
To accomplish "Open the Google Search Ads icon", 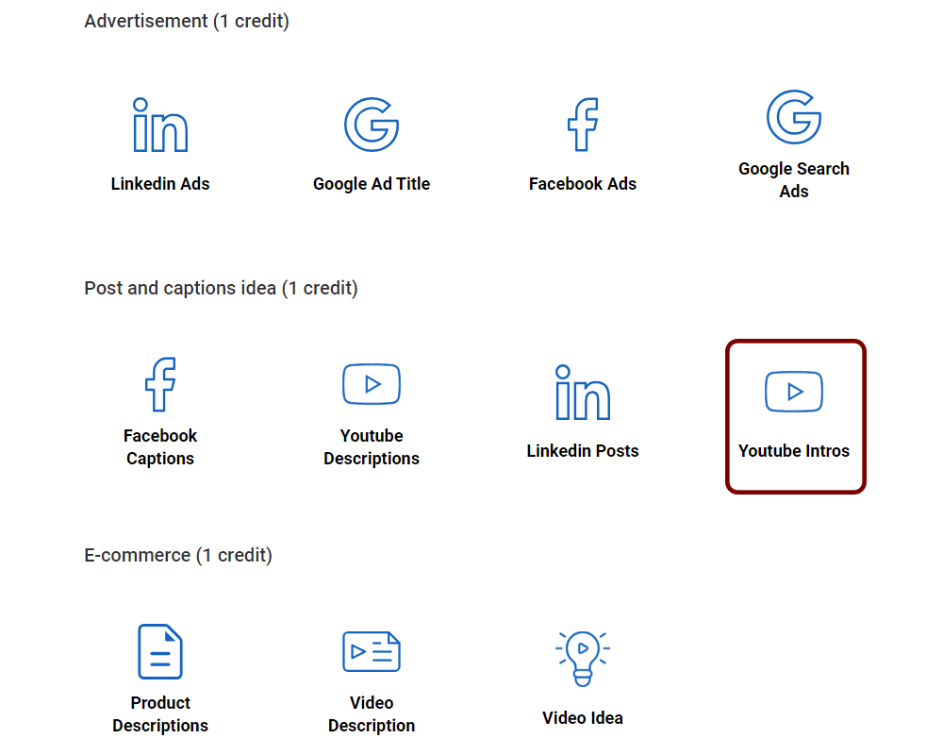I will 794,117.
